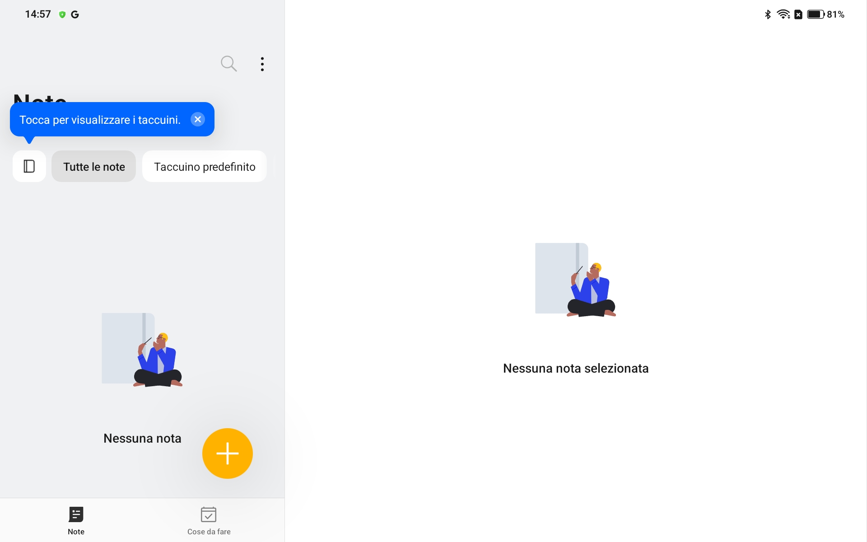Switch to the Note tab

[x=76, y=520]
